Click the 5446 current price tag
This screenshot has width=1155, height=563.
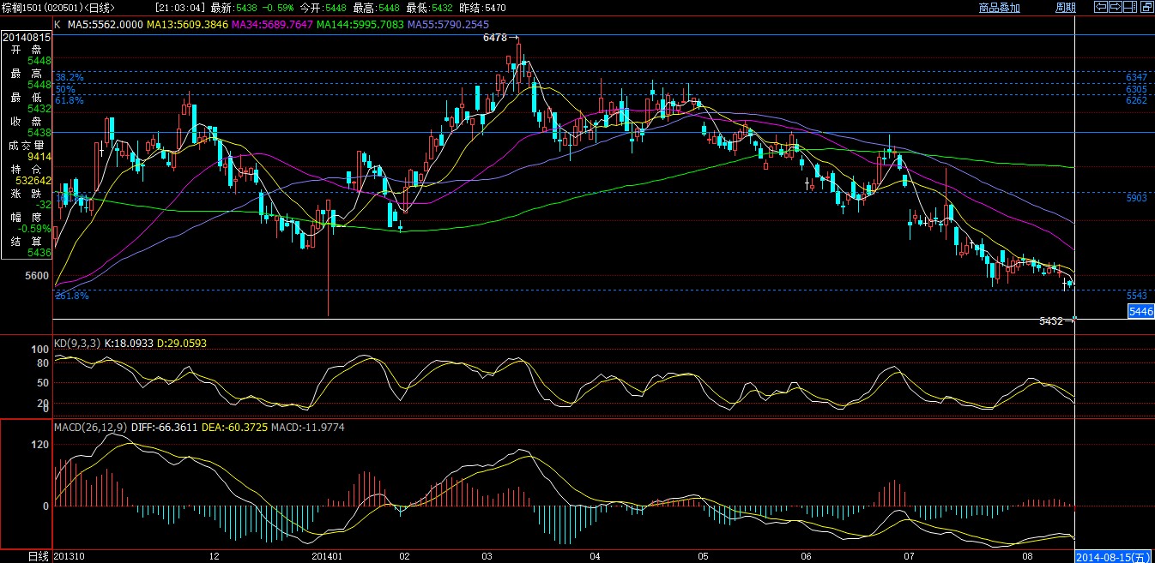click(x=1140, y=311)
